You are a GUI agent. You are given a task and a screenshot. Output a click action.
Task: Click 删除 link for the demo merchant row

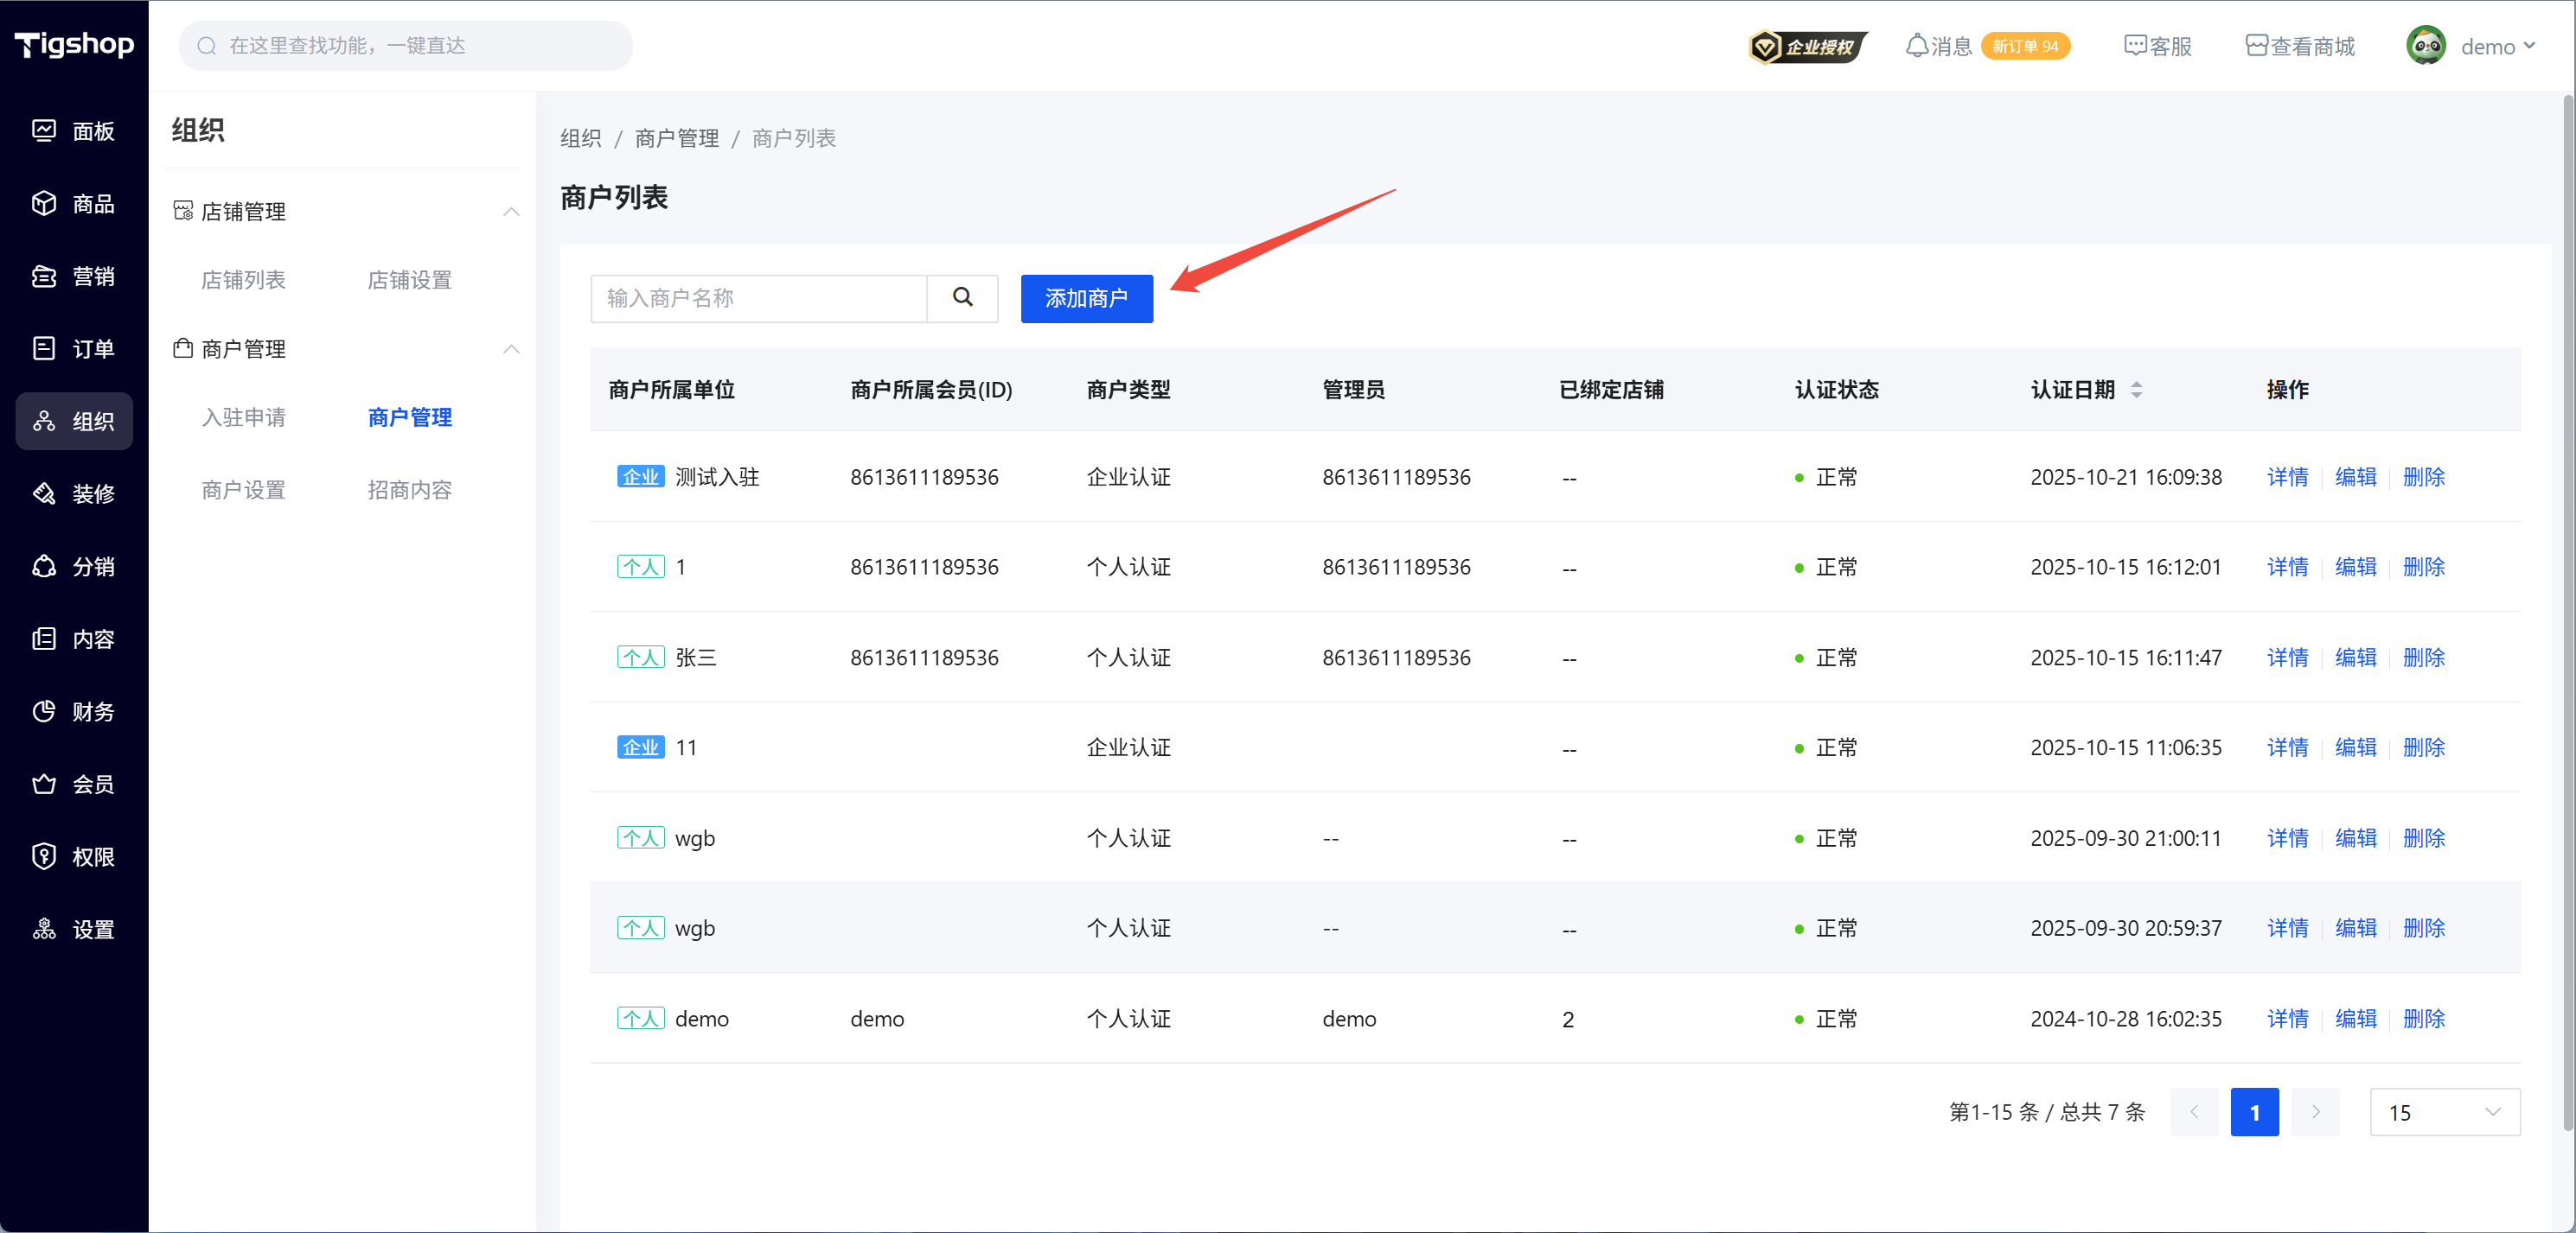[x=2423, y=1018]
